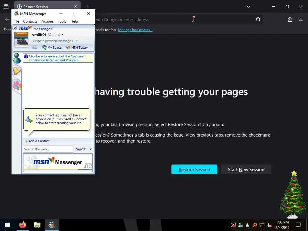Open the personal message dropdown arrow
308x231 pixels.
pos(77,41)
